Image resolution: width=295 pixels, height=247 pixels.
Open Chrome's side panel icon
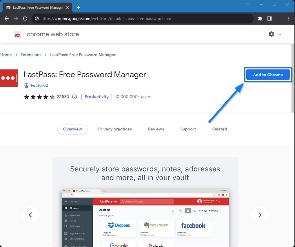click(269, 18)
